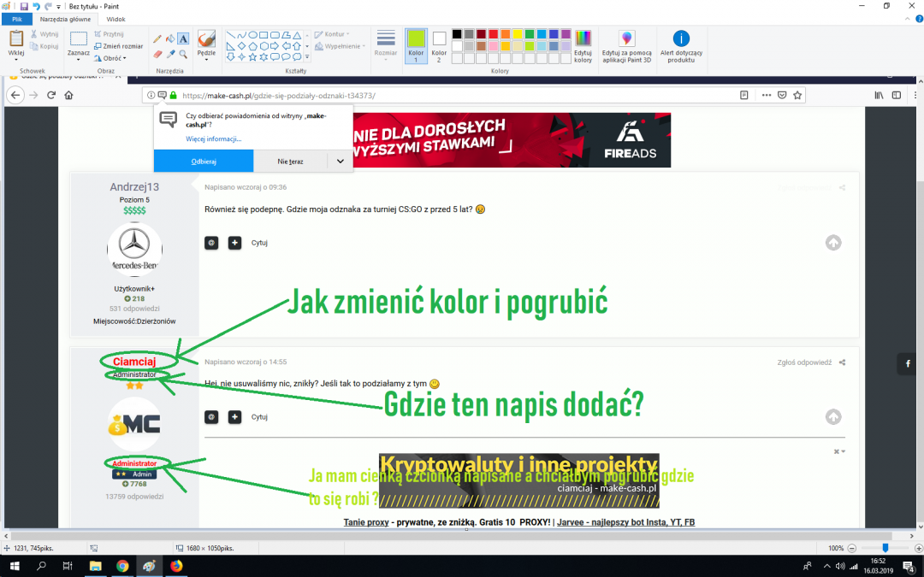The width and height of the screenshot is (924, 577).
Task: Select the oval shape in Kształty
Action: (253, 34)
